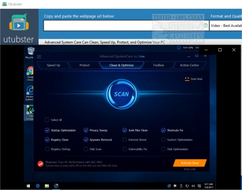This screenshot has width=242, height=190.
Task: Open the Windows Start menu
Action: pyautogui.click(x=28, y=186)
